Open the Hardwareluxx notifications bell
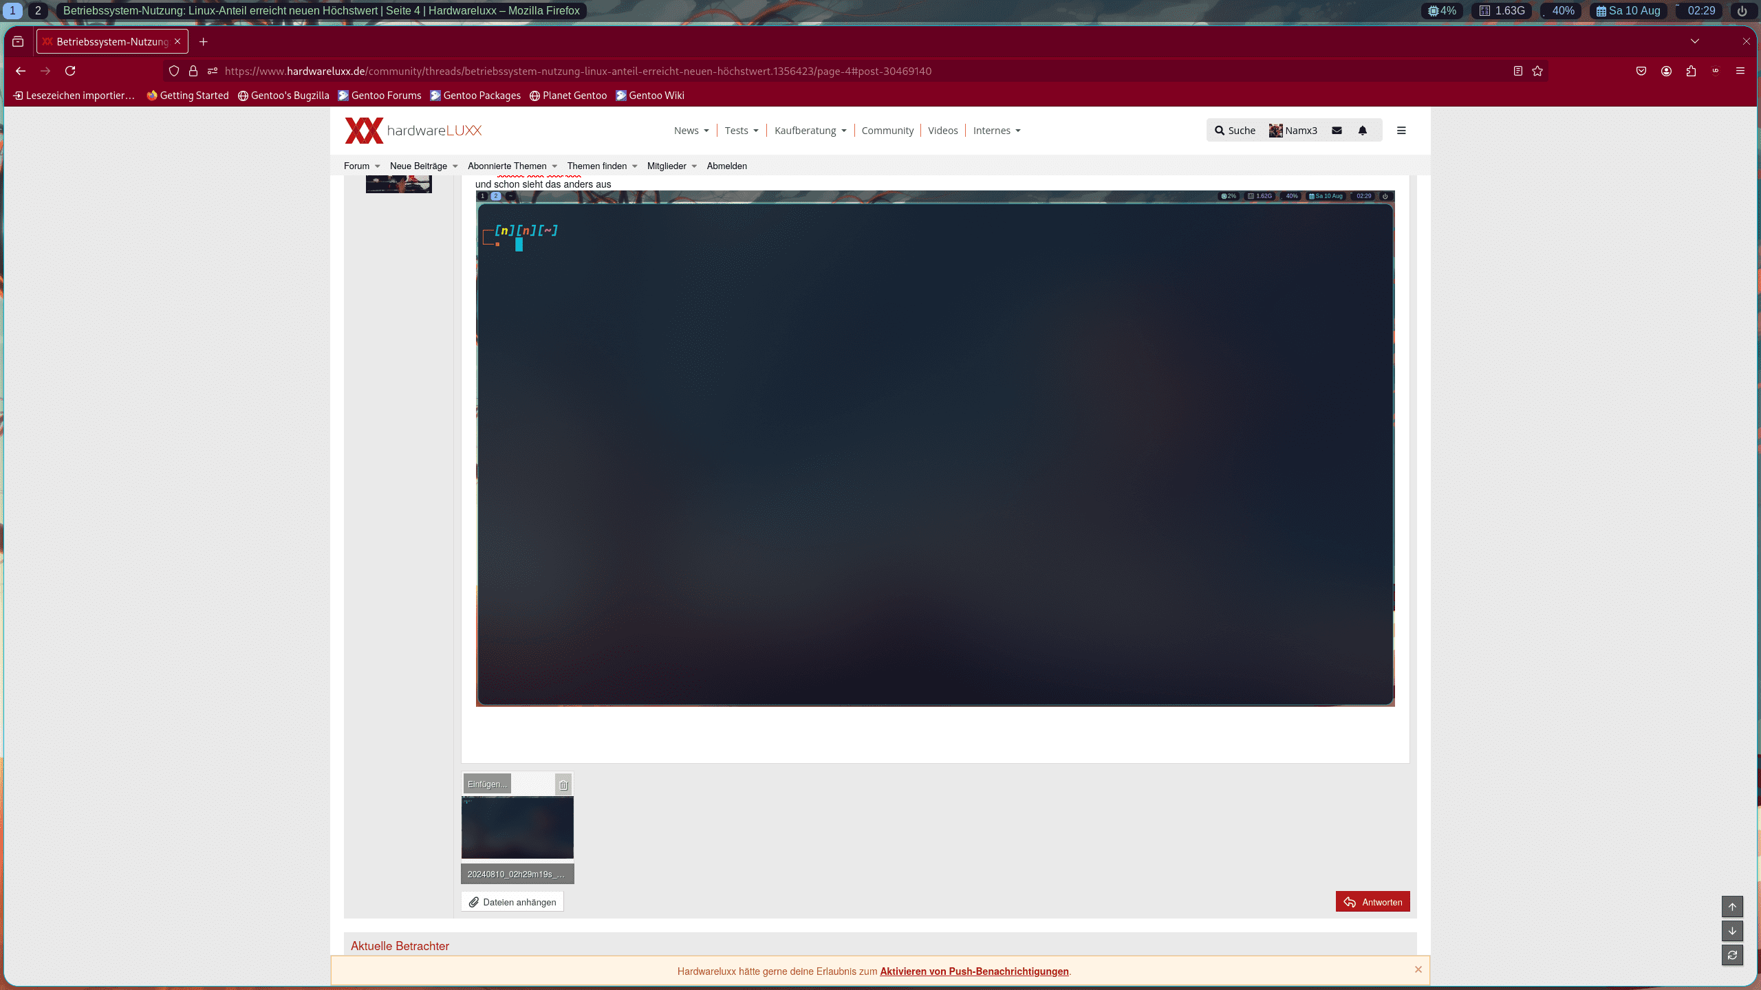Screen dimensions: 1761x990 click(x=1363, y=131)
